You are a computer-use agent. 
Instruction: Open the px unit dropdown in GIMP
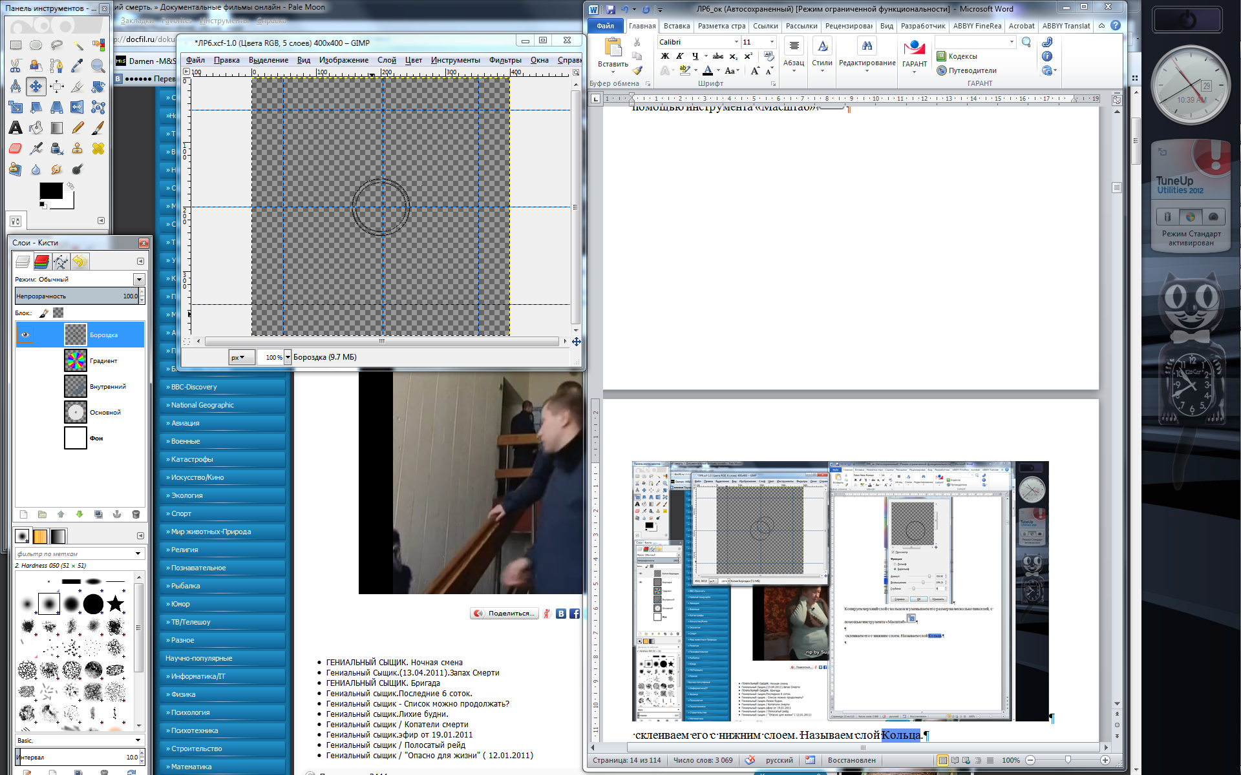click(x=242, y=357)
